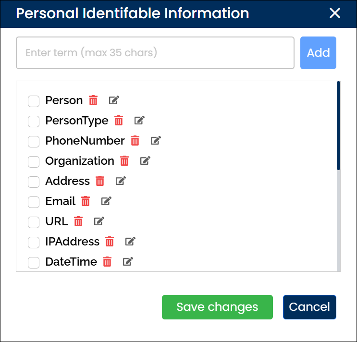
Task: Delete the Person term with trash icon
Action: tap(93, 100)
